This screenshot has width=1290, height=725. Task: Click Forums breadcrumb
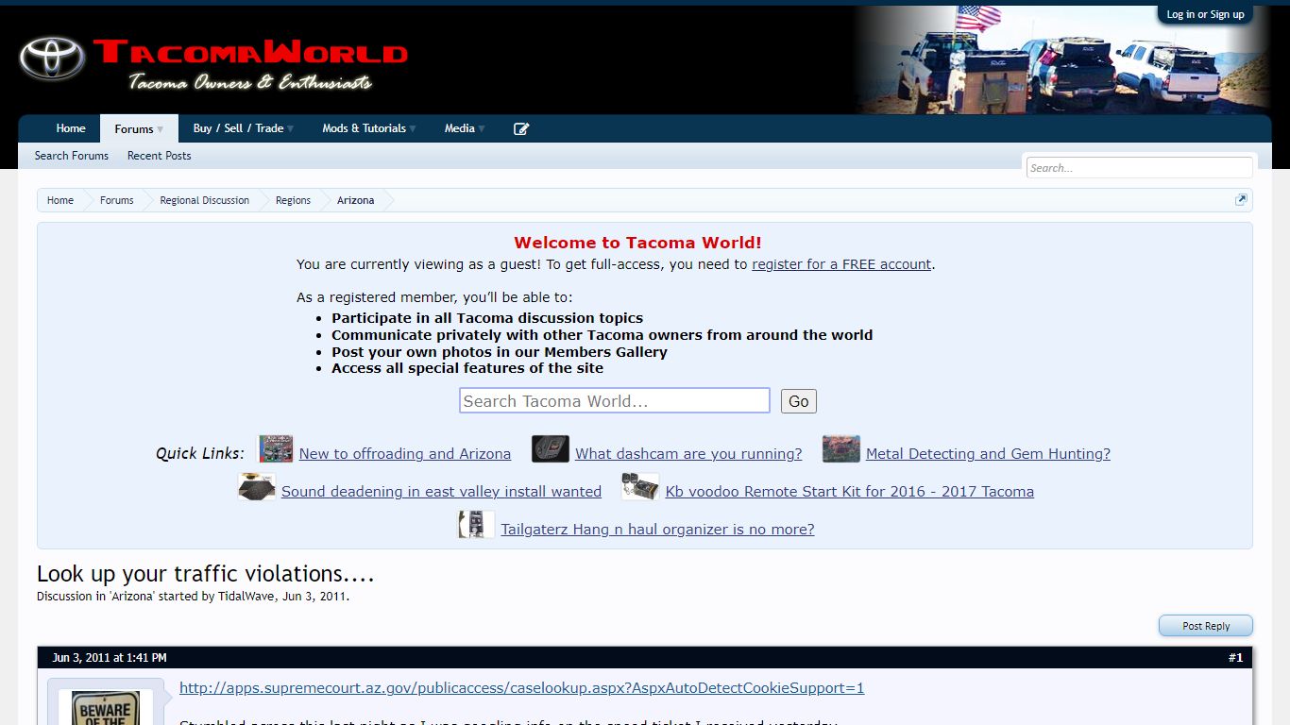(x=117, y=200)
